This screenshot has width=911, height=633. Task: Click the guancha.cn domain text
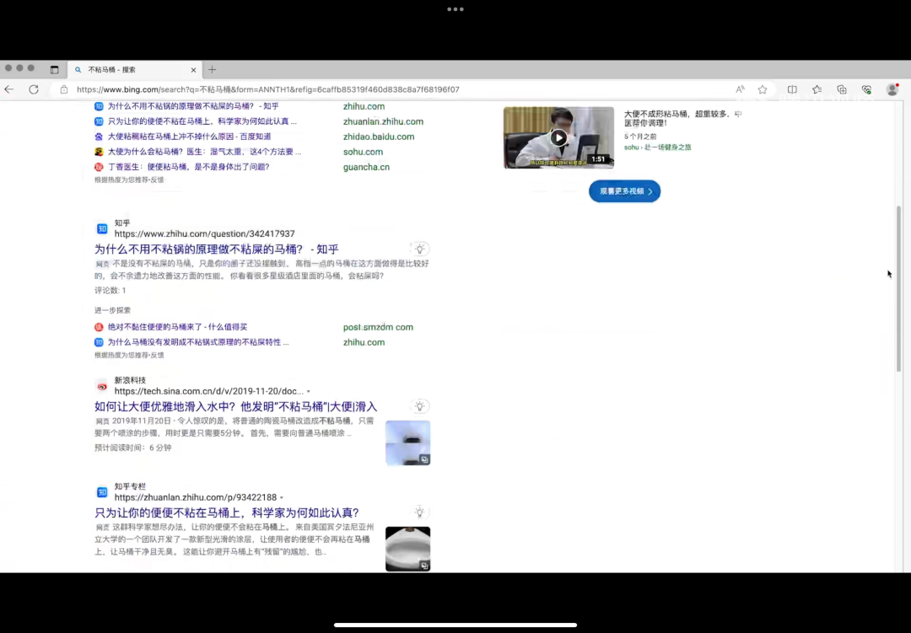point(367,167)
